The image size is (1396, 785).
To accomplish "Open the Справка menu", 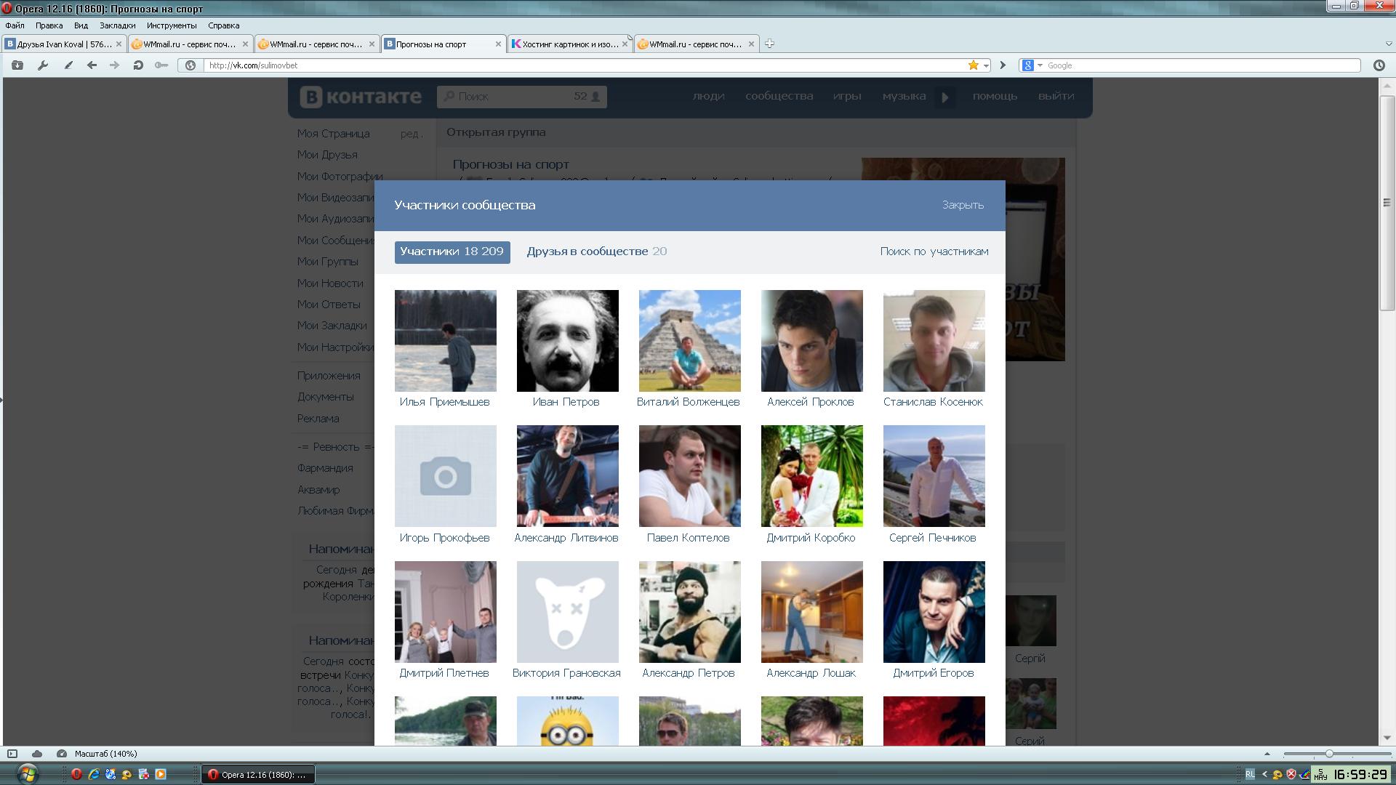I will [x=223, y=25].
